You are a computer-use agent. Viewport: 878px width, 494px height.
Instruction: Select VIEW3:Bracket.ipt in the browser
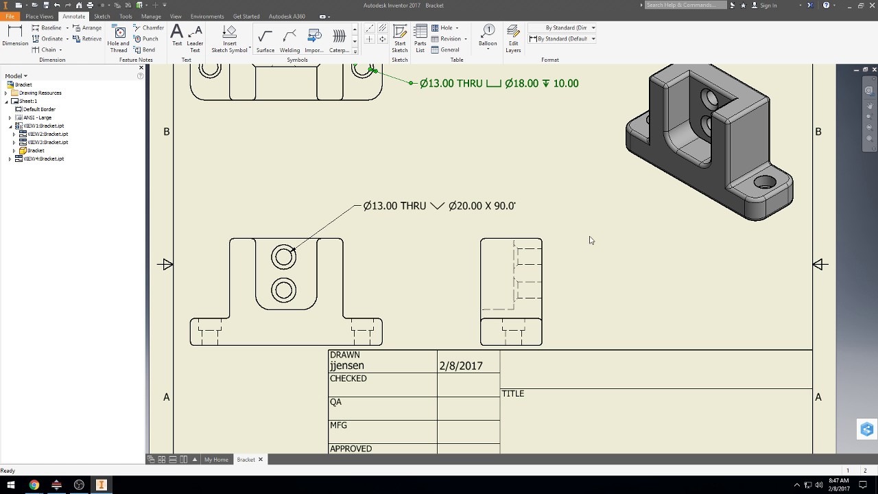(x=43, y=143)
